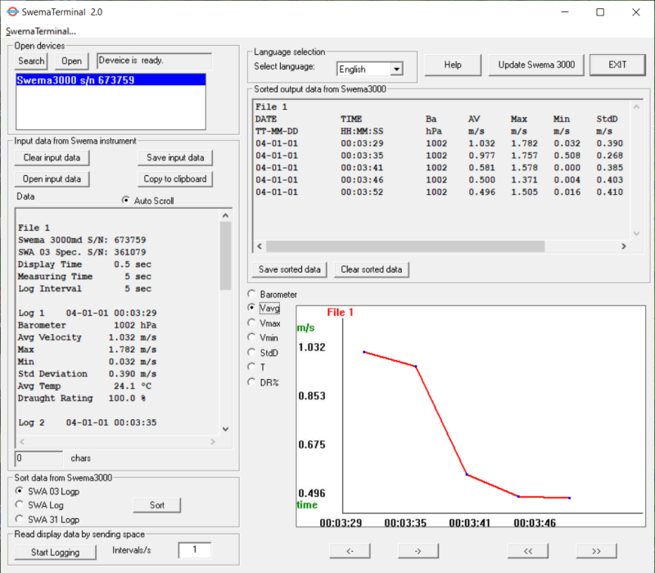
Task: Click the Data panel scroll up arrow
Action: click(x=226, y=215)
